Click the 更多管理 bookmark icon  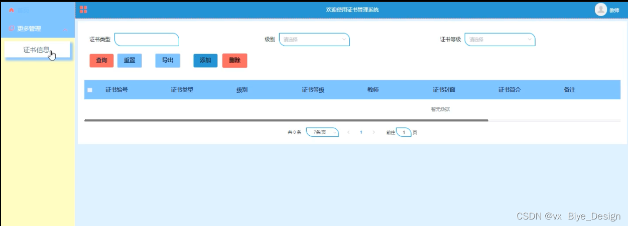[x=12, y=29]
